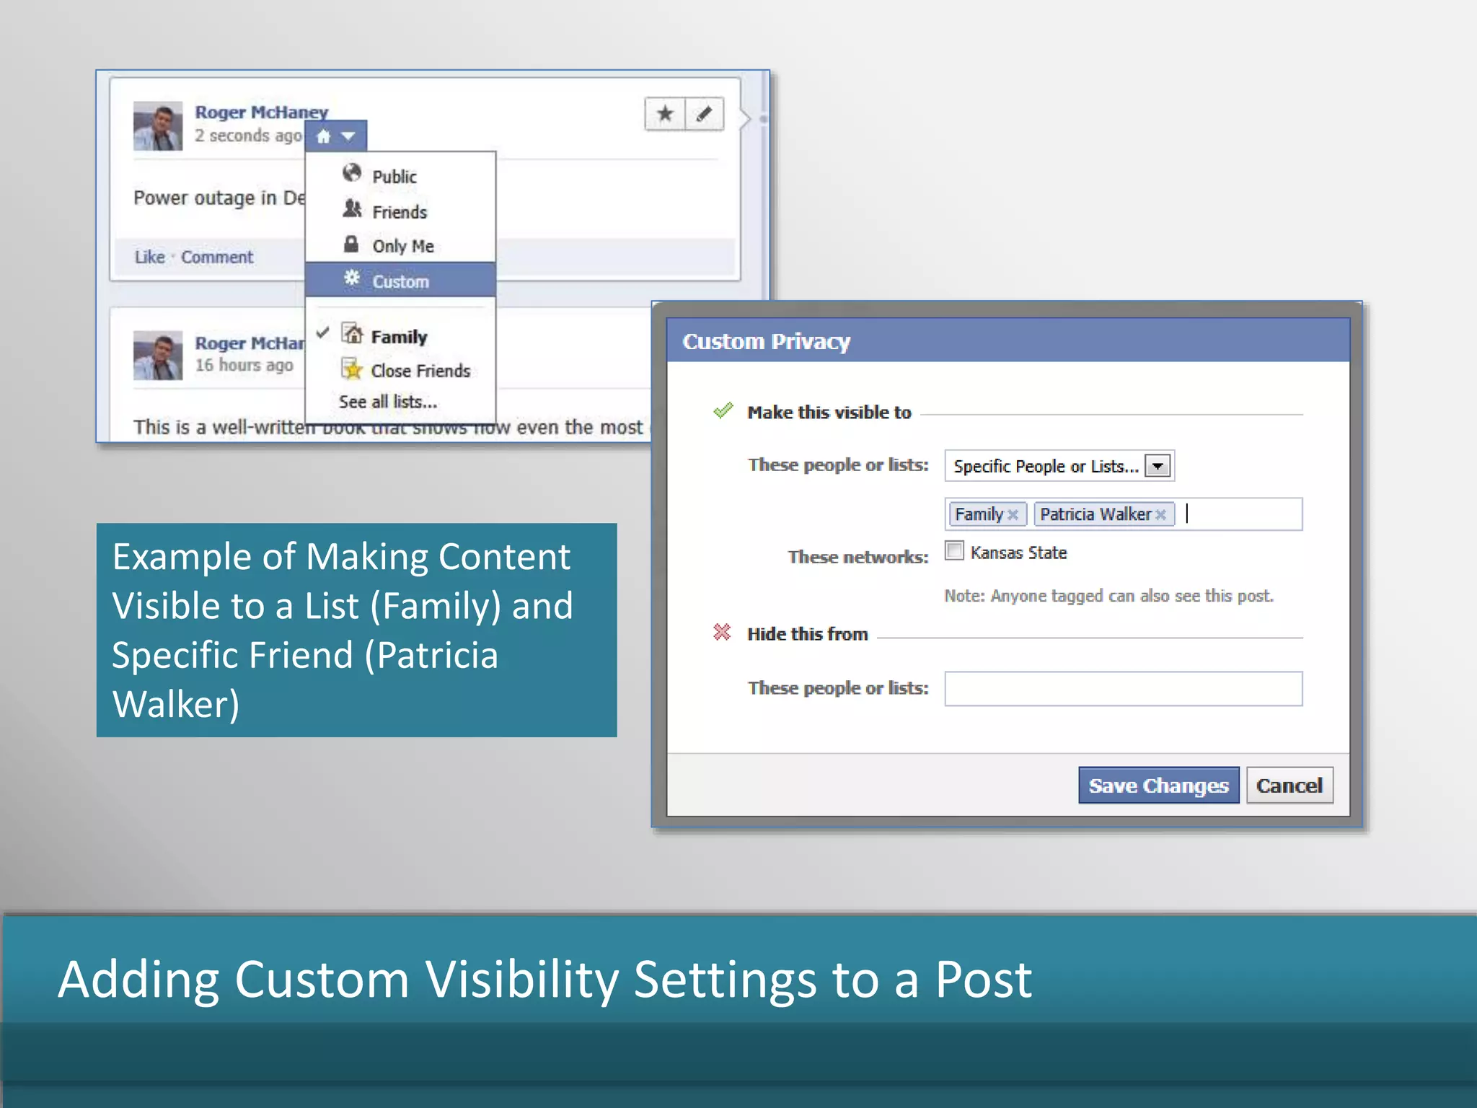Click the padlock icon beside Only Me
The height and width of the screenshot is (1108, 1477).
point(351,244)
